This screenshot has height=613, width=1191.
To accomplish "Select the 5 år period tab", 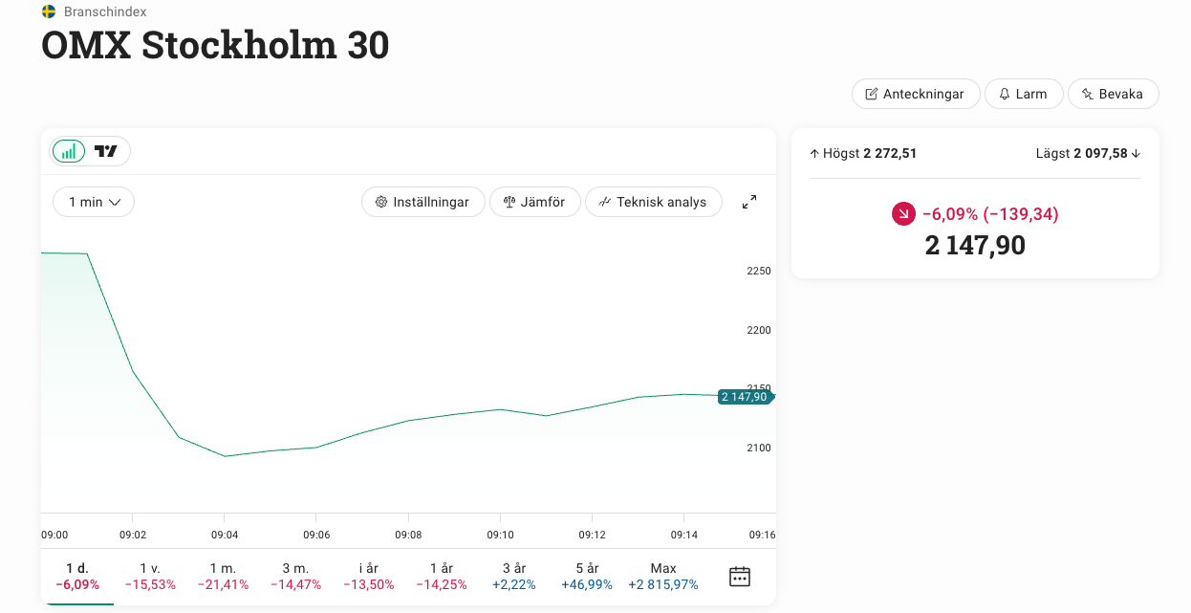I will (587, 577).
